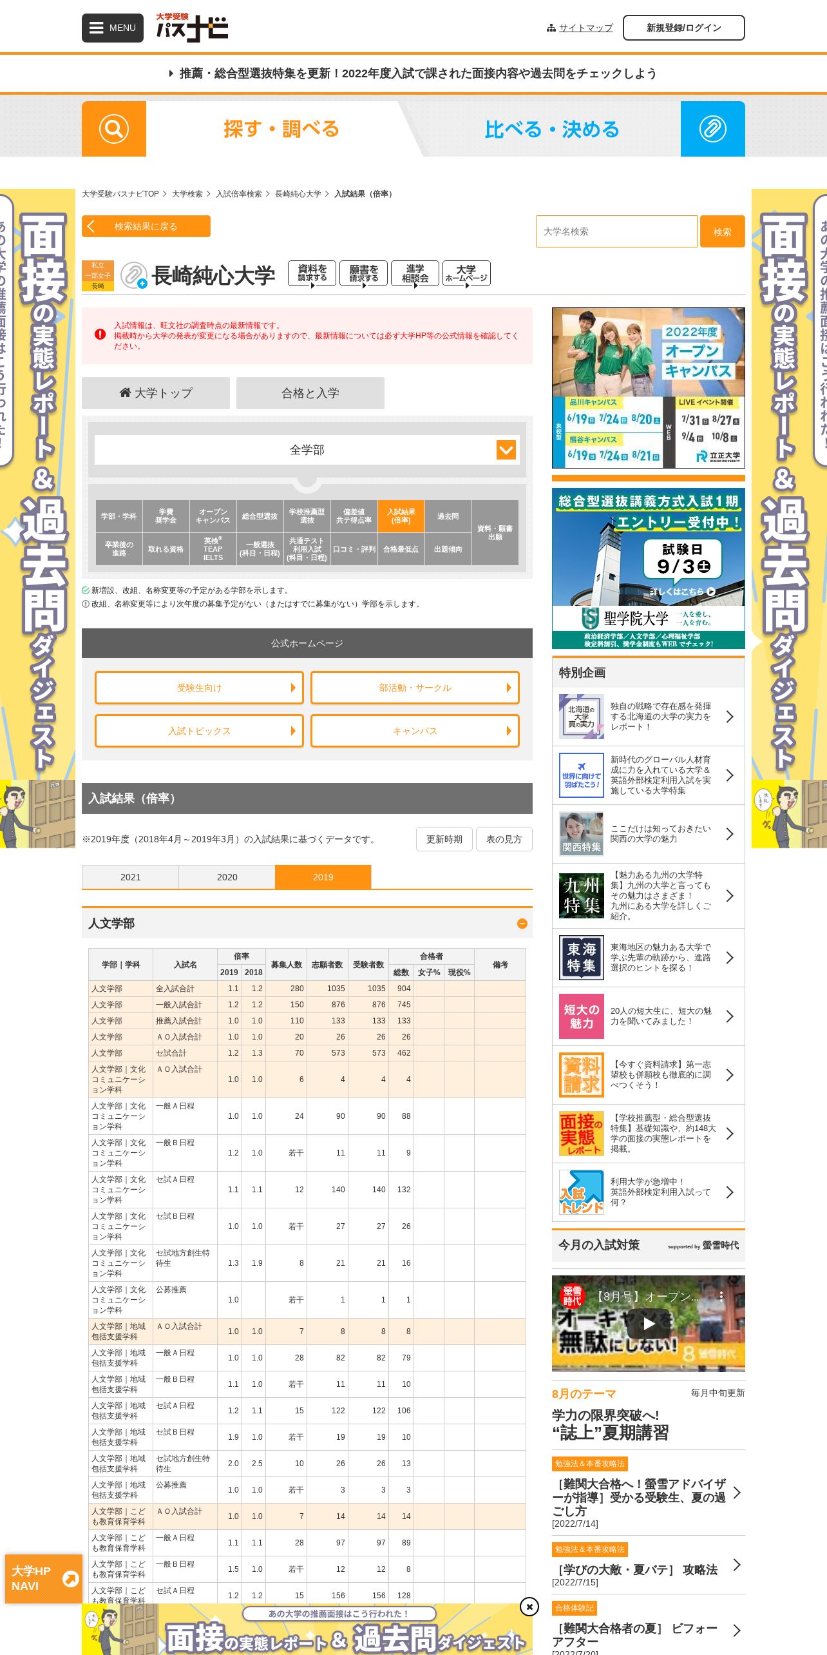The height and width of the screenshot is (1655, 827).
Task: Open 受験生向け official page link
Action: (x=199, y=688)
